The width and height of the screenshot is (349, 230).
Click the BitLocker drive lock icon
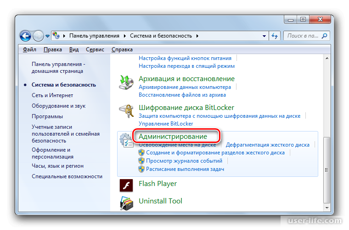126,111
